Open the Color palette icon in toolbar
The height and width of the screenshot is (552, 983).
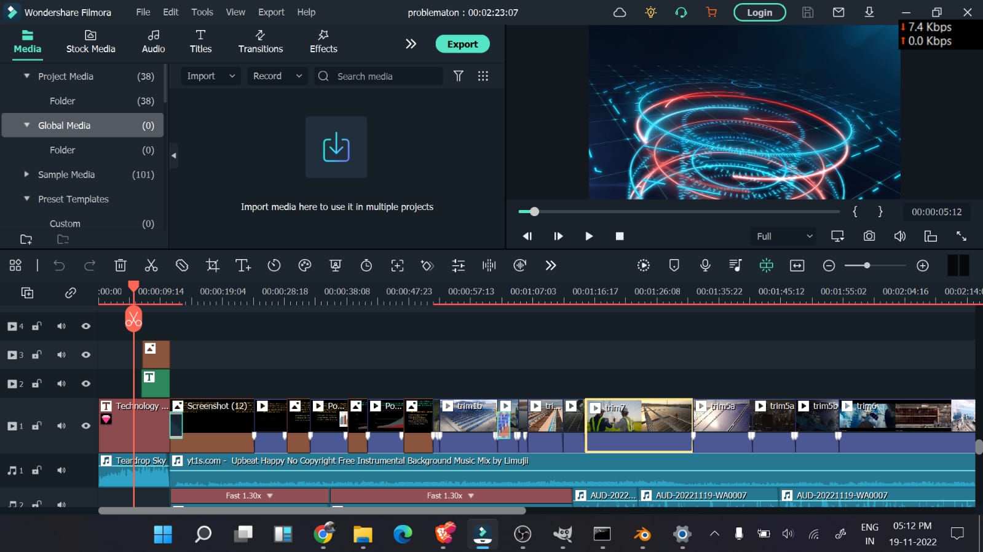coord(305,265)
